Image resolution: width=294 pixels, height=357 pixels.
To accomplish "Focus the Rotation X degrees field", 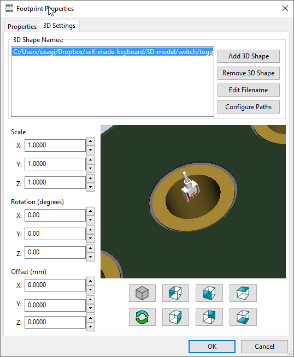I will 55,215.
